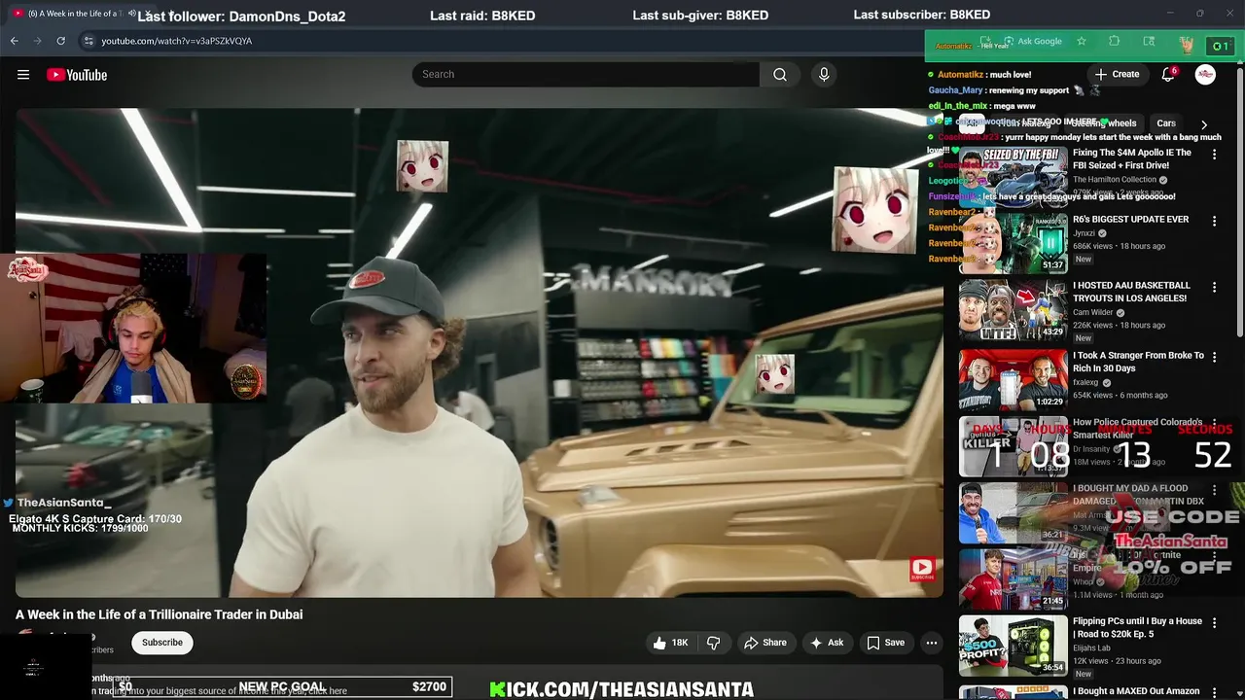Viewport: 1245px width, 700px height.
Task: Click the address bar URL
Action: point(177,41)
